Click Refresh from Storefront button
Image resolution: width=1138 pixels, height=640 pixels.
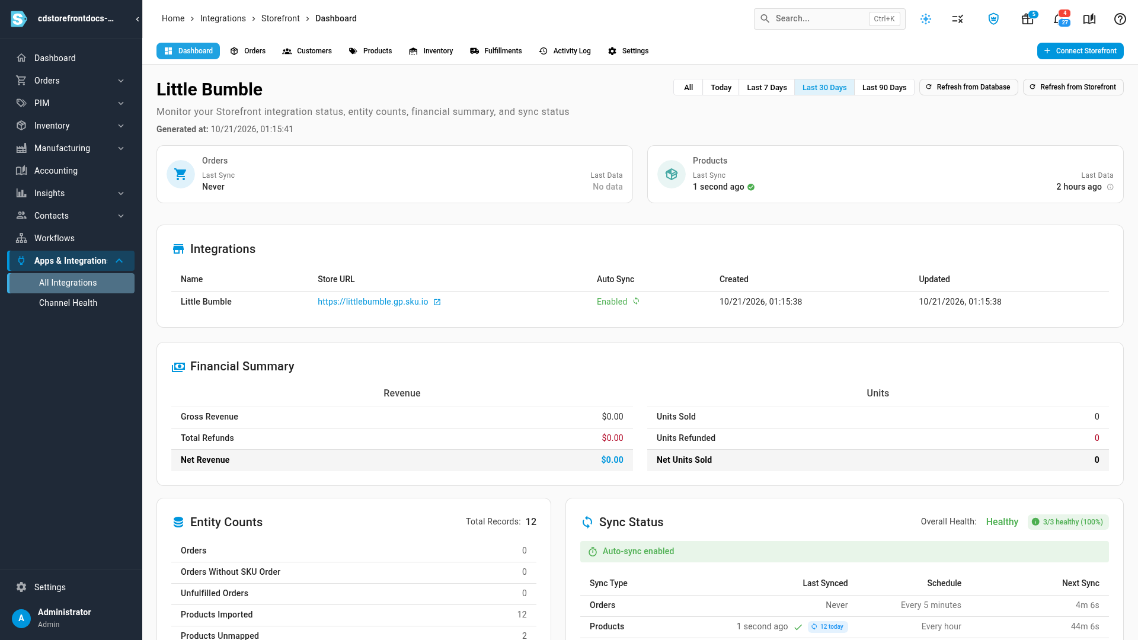coord(1073,87)
